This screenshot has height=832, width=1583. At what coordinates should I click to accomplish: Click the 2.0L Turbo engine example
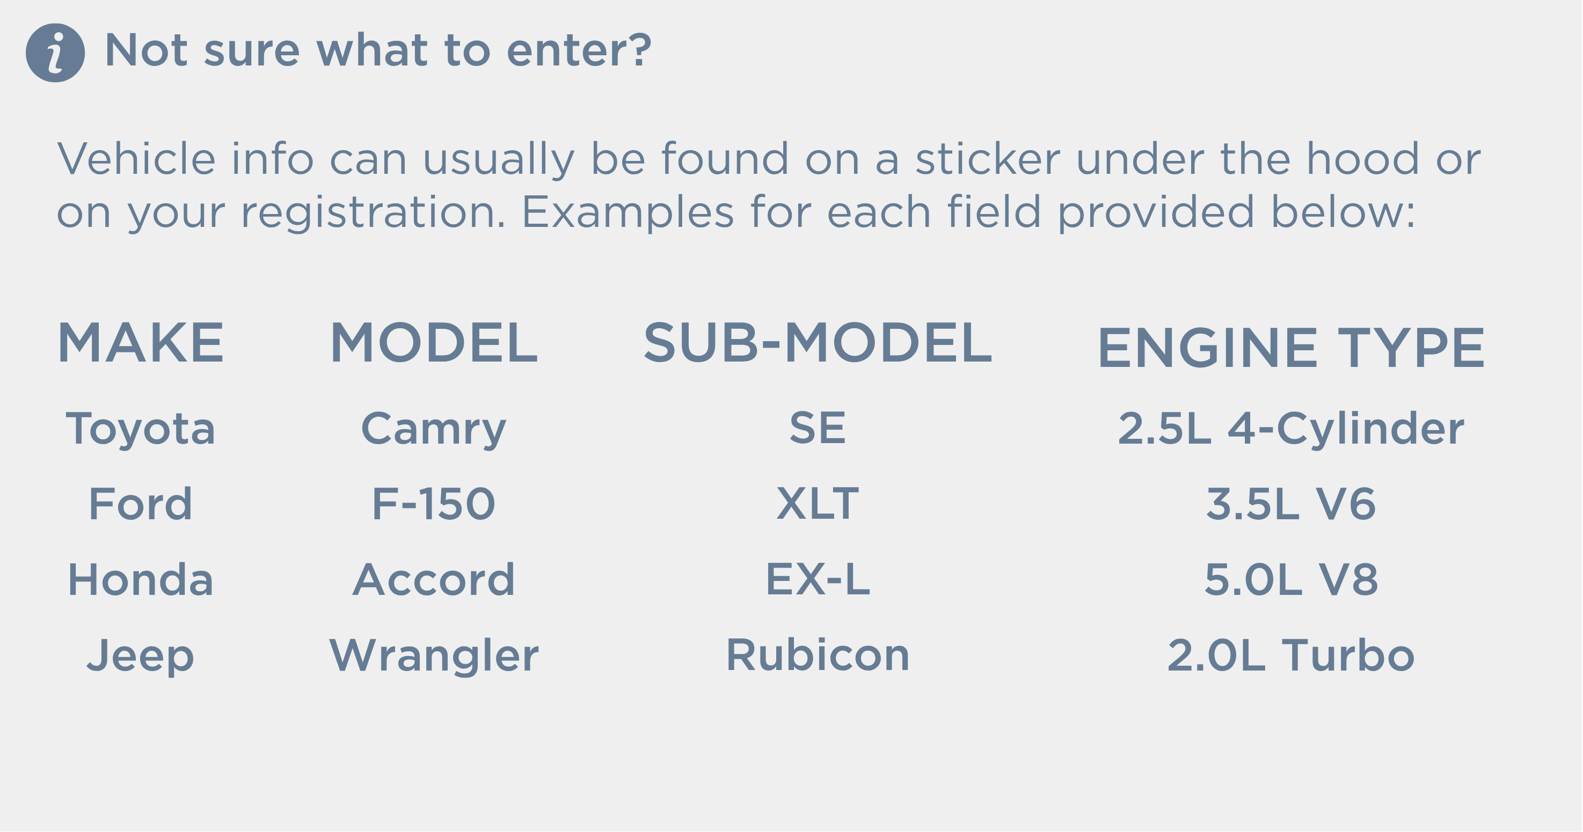[1291, 655]
